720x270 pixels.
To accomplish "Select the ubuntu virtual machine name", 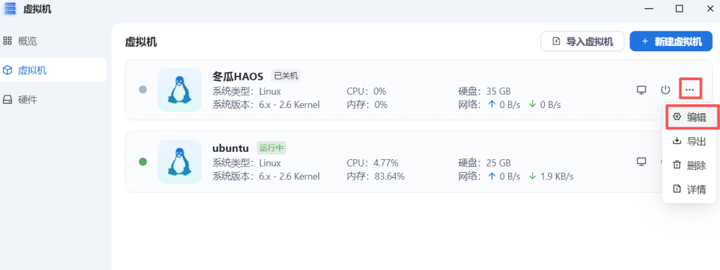I will click(231, 147).
